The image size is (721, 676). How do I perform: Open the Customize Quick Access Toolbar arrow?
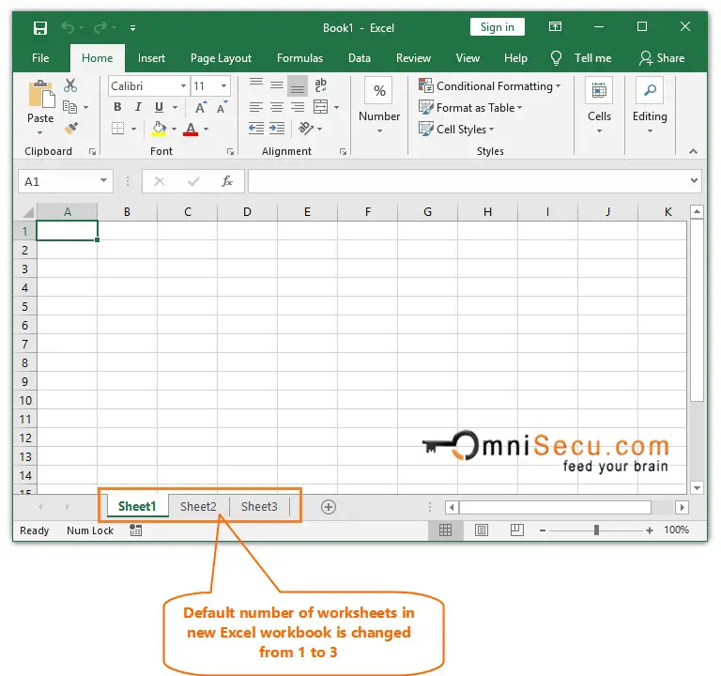point(132,28)
